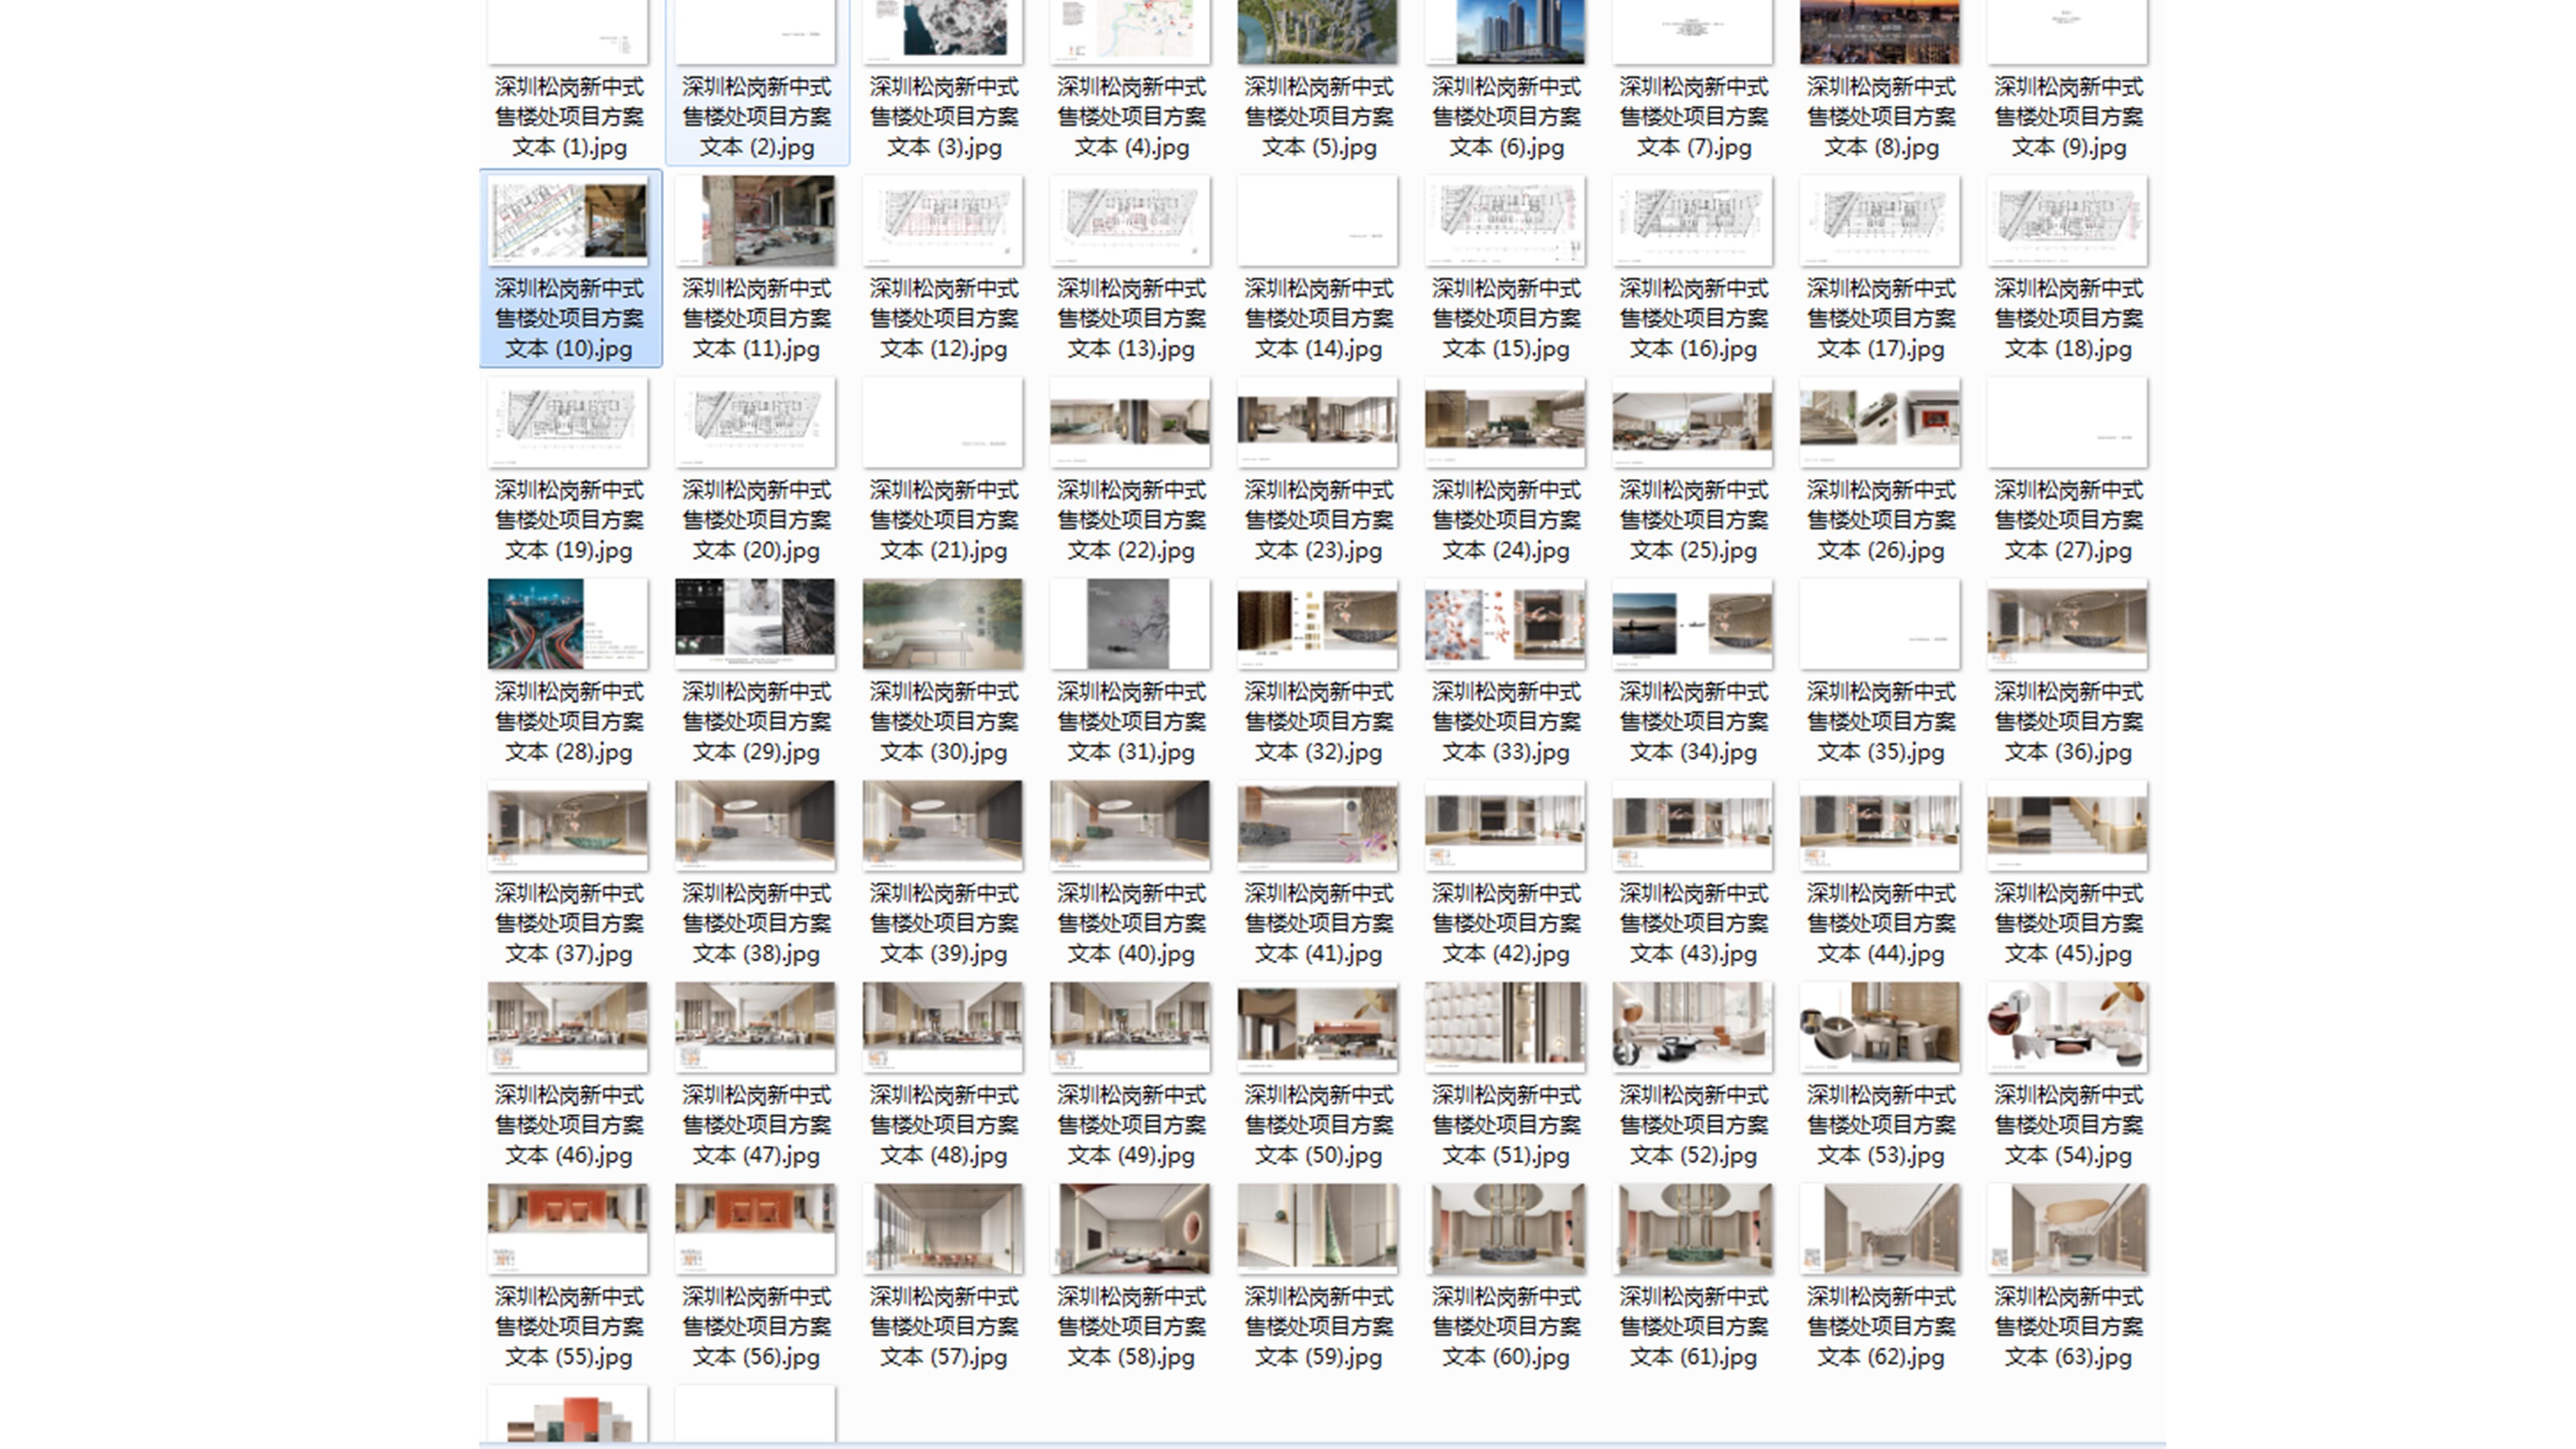
Task: Select the thumbnail of file 文本 (10).jpg
Action: tap(568, 221)
